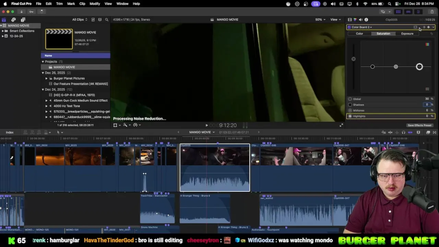Open the viewer 50% zoom dropdown
Viewport: 439px width, 247px height.
(320, 20)
